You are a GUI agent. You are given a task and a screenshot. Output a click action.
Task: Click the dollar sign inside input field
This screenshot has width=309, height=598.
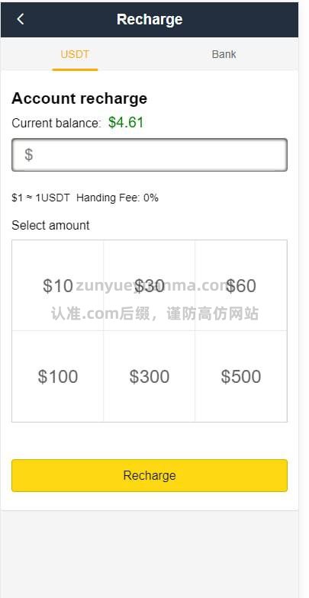click(x=29, y=155)
